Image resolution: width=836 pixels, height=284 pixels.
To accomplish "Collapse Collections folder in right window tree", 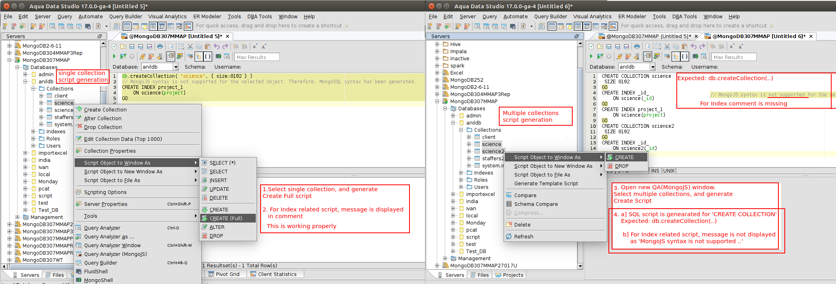I will click(x=461, y=130).
